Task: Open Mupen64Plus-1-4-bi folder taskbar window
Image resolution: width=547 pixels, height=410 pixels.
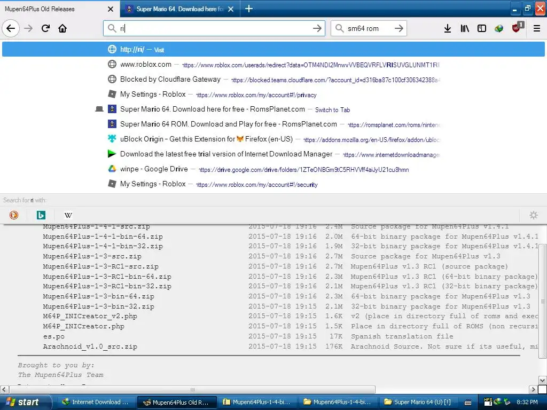Action: [x=337, y=402]
